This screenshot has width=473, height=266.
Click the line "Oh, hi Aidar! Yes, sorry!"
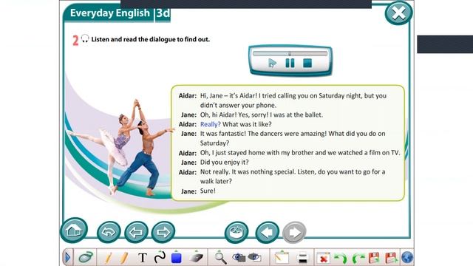pyautogui.click(x=234, y=115)
